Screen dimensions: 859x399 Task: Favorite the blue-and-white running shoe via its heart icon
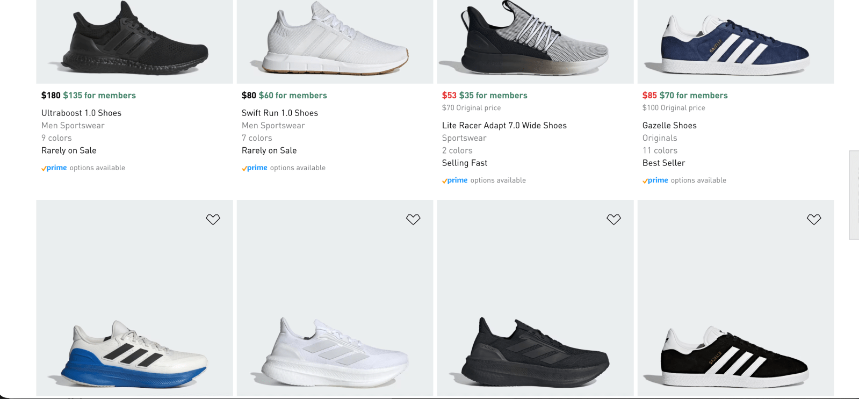(x=213, y=219)
